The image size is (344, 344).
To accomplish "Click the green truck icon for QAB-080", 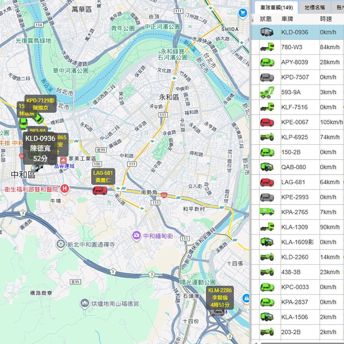I will click(x=267, y=167).
